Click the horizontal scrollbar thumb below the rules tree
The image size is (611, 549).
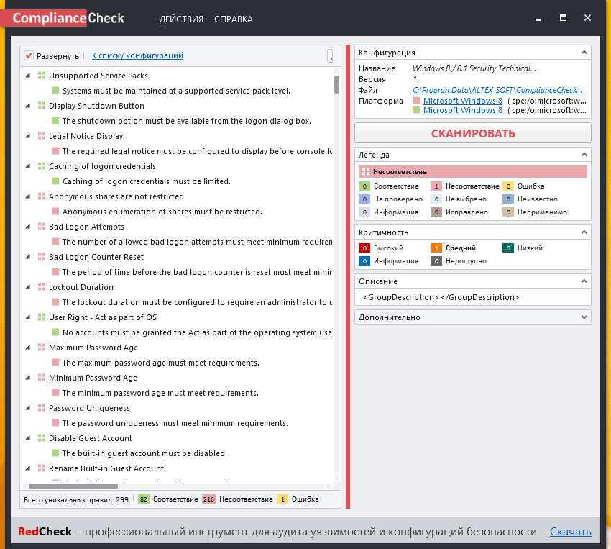[73, 486]
